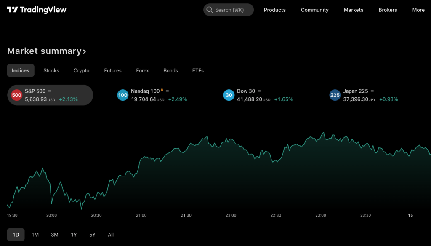Screen dimensions: 431x246
Task: Click the search magnifier icon
Action: [210, 10]
